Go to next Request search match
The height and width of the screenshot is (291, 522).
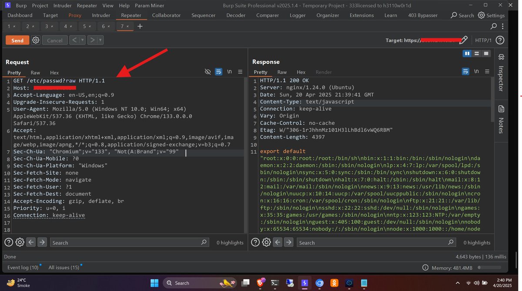point(42,242)
